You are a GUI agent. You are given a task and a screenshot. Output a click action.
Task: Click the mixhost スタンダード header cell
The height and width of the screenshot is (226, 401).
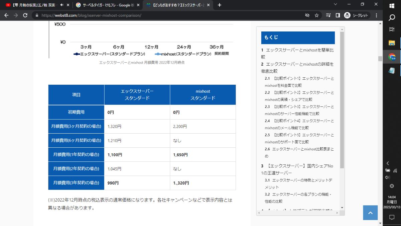203,95
